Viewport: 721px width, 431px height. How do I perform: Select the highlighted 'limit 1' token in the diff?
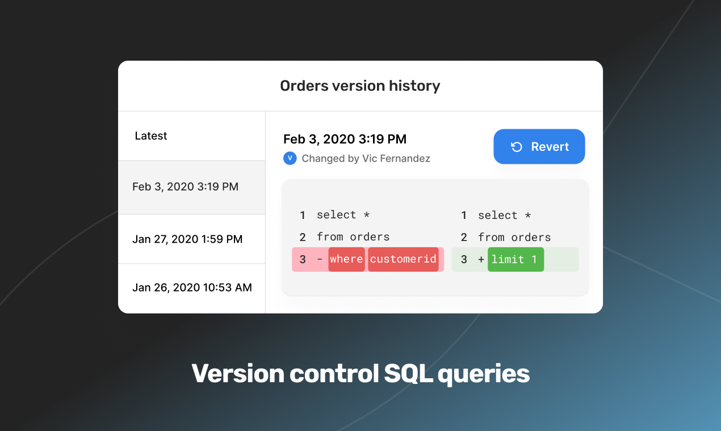pos(515,259)
